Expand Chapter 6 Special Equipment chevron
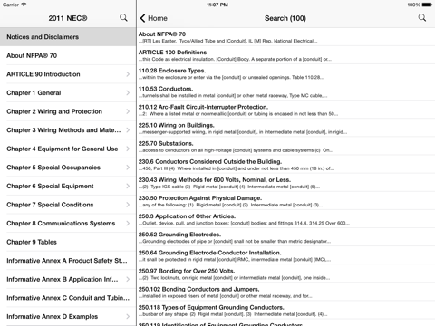Viewport: 435px width, 326px height. point(128,186)
